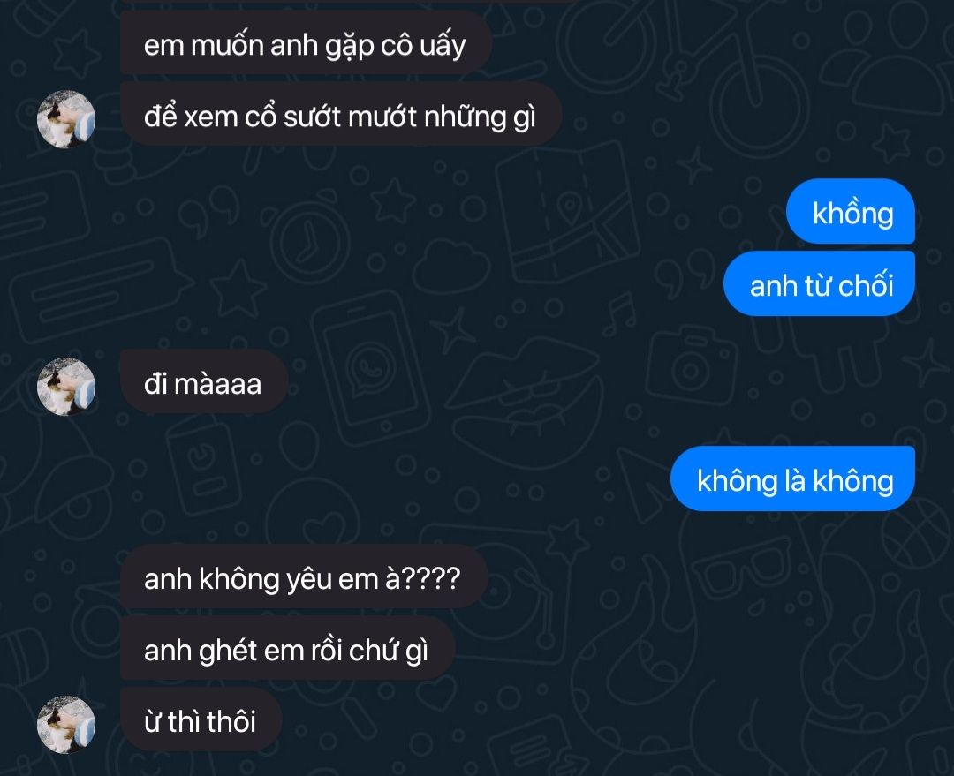Image resolution: width=954 pixels, height=776 pixels.
Task: Open sender avatar beside 'để xem cổ' message
Action: coord(66,119)
